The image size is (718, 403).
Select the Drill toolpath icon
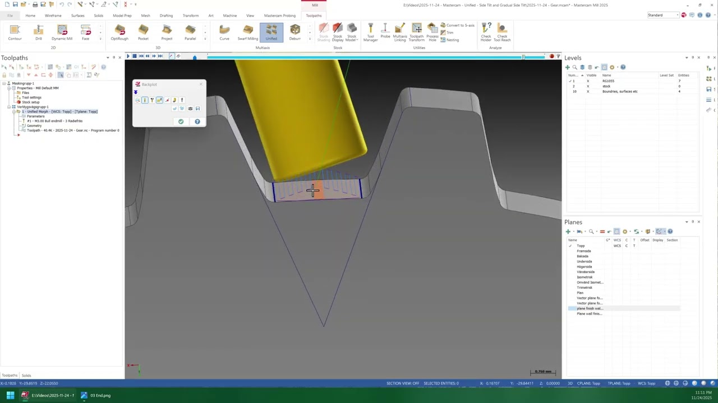(38, 32)
